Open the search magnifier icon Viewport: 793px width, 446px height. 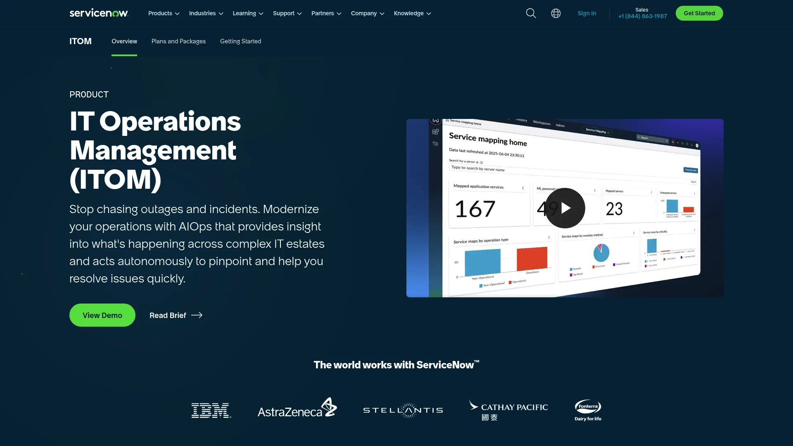point(531,13)
